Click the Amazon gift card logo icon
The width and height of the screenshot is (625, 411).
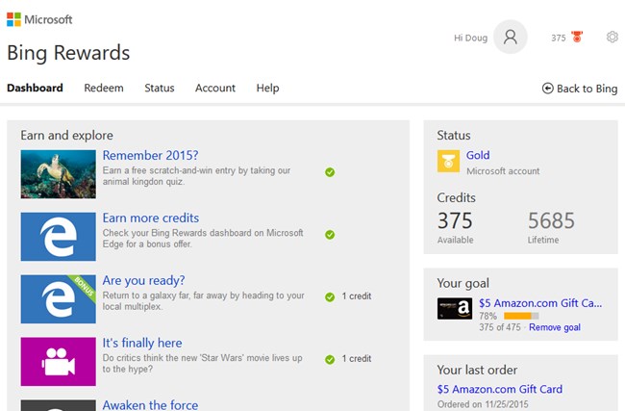455,308
